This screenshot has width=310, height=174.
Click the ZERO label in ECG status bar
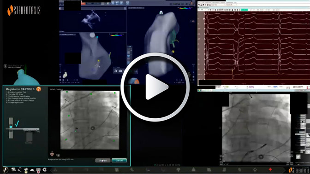point(251,87)
